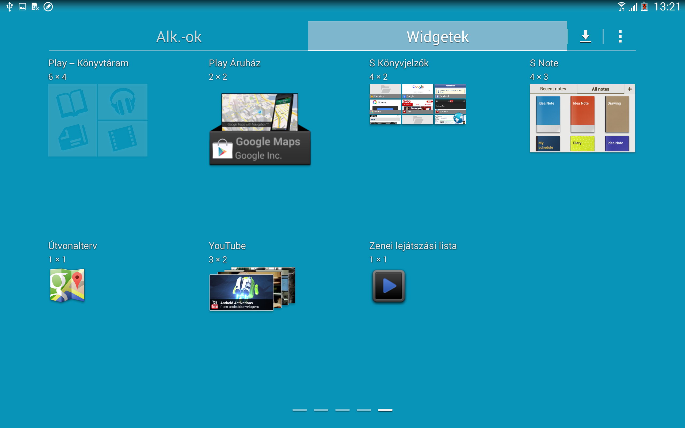The height and width of the screenshot is (428, 685).
Task: Select the red Idea Note notebook
Action: pos(582,114)
